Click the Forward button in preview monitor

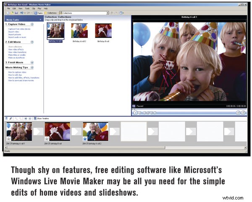[155, 113]
